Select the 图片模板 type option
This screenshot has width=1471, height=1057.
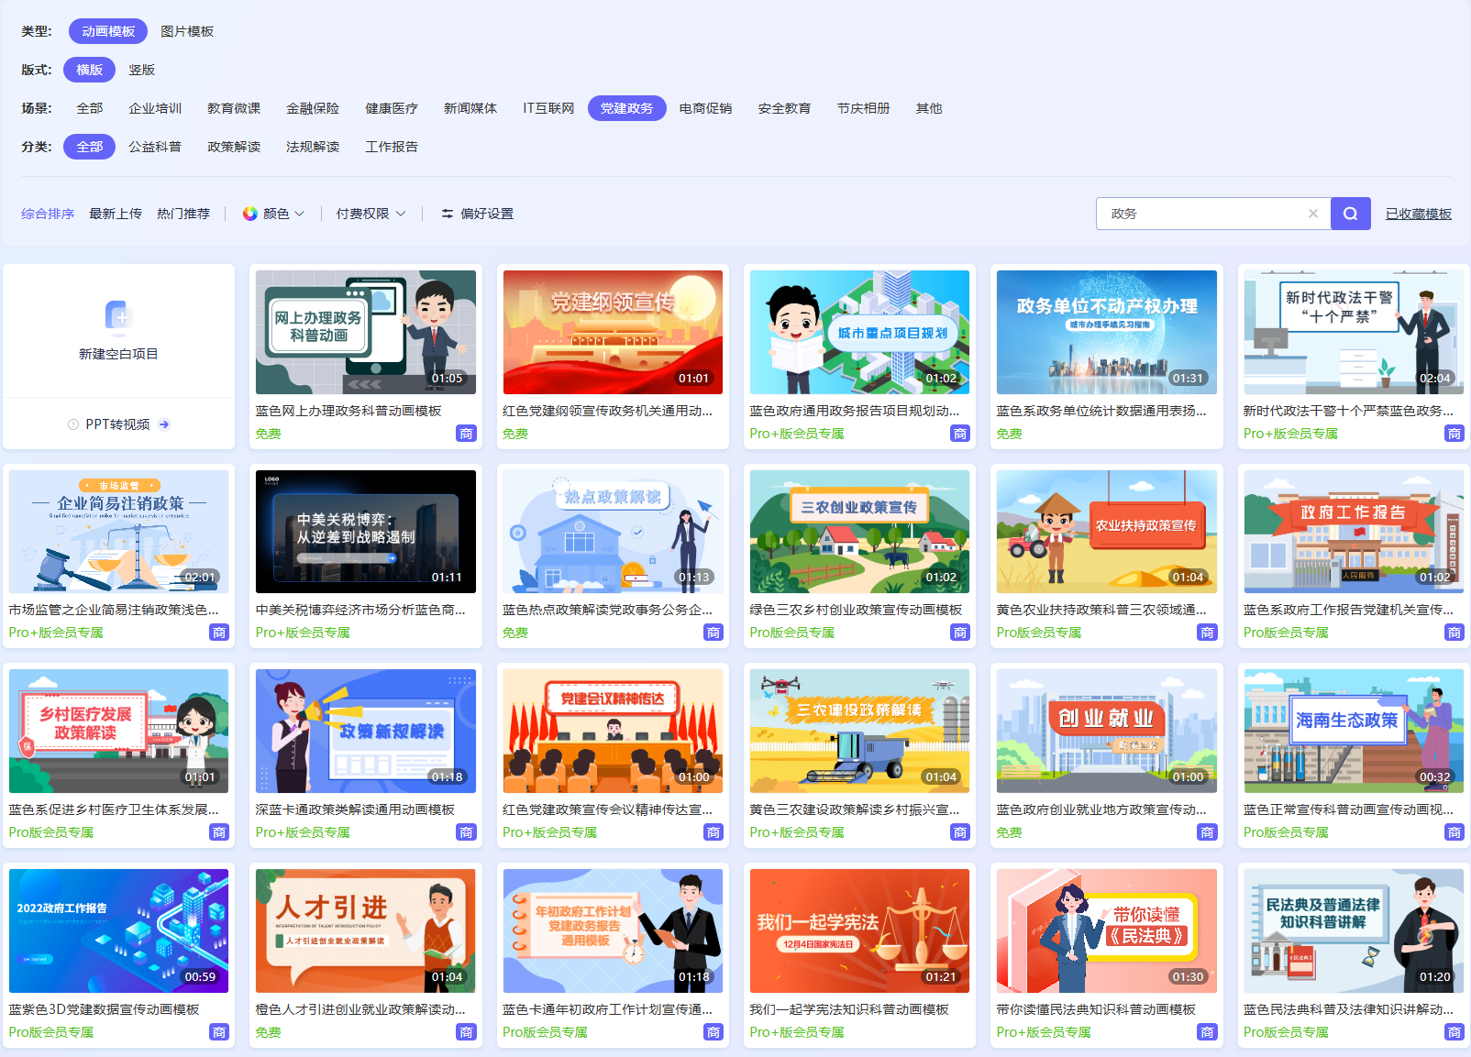point(187,31)
